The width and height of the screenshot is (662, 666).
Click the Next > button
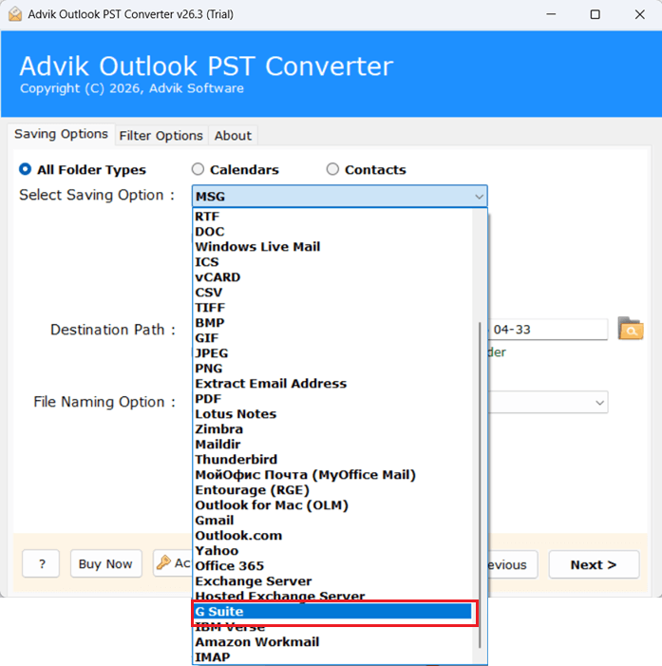tap(594, 564)
